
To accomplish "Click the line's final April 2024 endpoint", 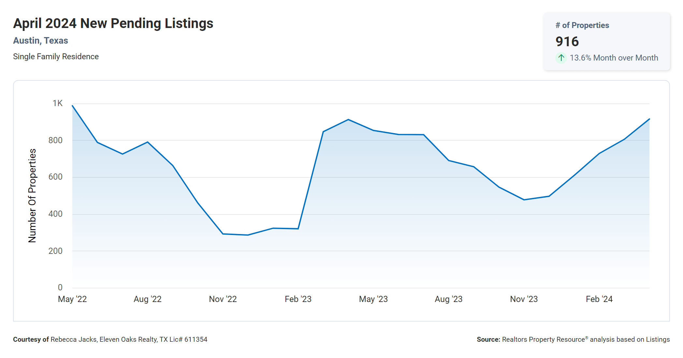I will tap(649, 119).
